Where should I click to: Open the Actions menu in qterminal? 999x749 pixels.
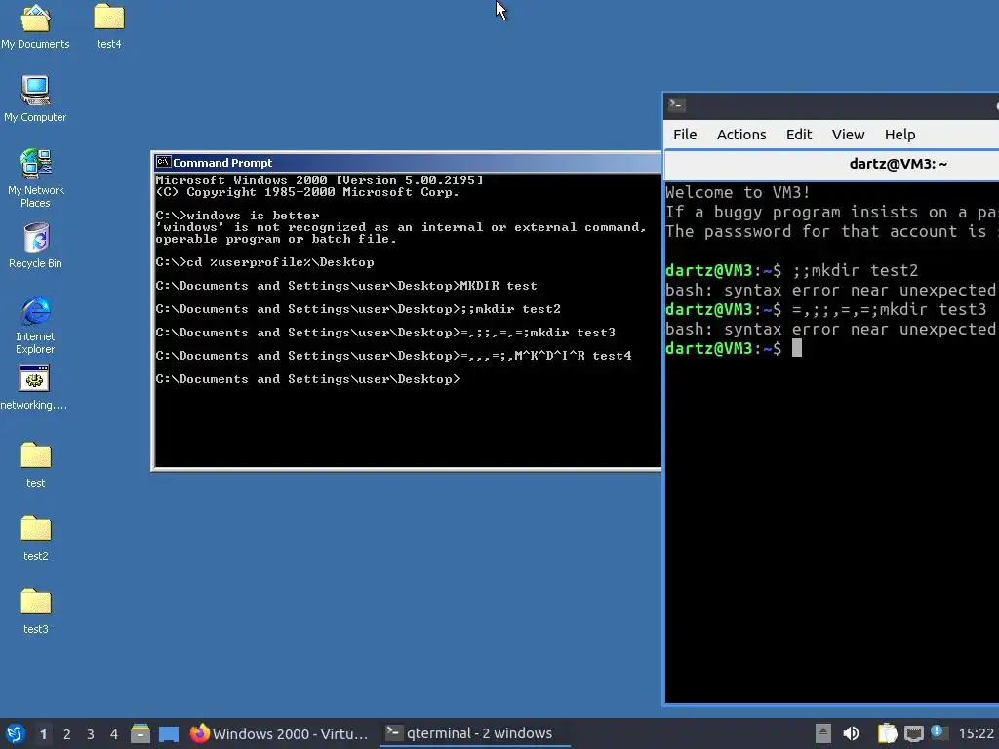tap(741, 135)
